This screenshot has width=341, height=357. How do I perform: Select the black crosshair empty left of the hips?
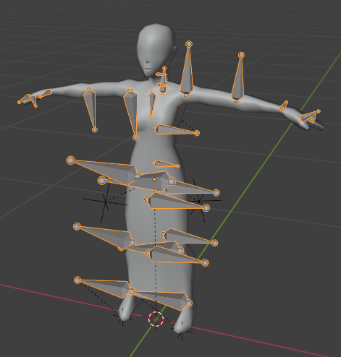(x=106, y=202)
